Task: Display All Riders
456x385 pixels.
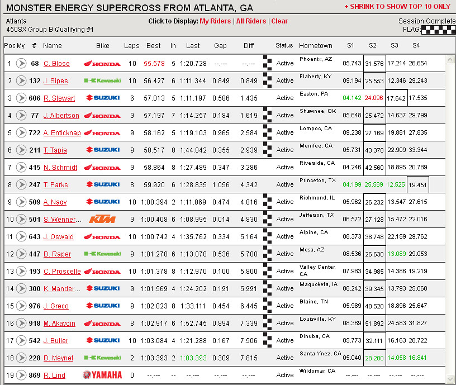Action: [251, 21]
